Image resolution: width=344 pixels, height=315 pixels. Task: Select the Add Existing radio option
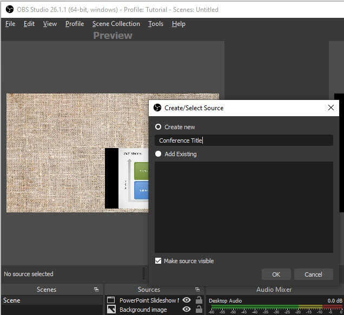(158, 154)
